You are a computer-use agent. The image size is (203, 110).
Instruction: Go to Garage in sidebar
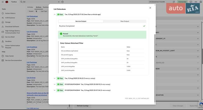[x=8, y=22]
